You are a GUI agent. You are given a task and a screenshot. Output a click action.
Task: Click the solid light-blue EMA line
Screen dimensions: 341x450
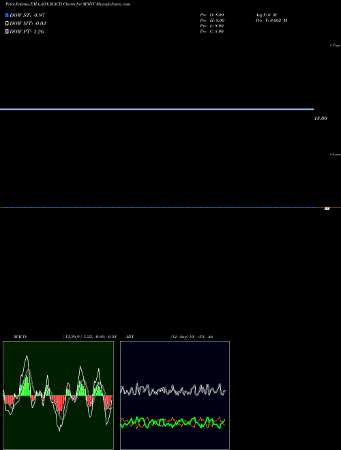[x=157, y=109]
